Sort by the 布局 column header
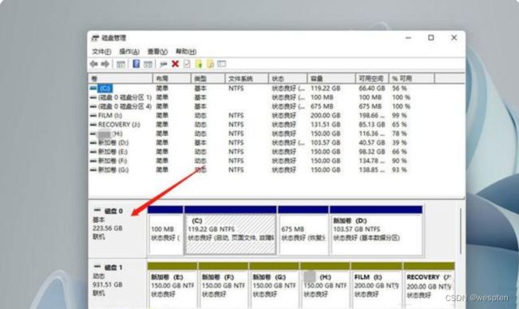Image resolution: width=519 pixels, height=309 pixels. tap(172, 78)
